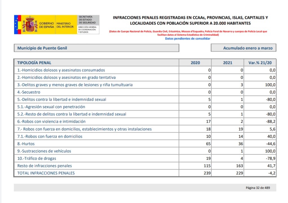Click the Secretaría de Estado de Seguridad box

(x=87, y=20)
